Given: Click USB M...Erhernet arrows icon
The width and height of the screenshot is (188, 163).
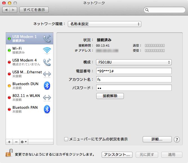Looking at the screenshot, I should click(47, 74).
